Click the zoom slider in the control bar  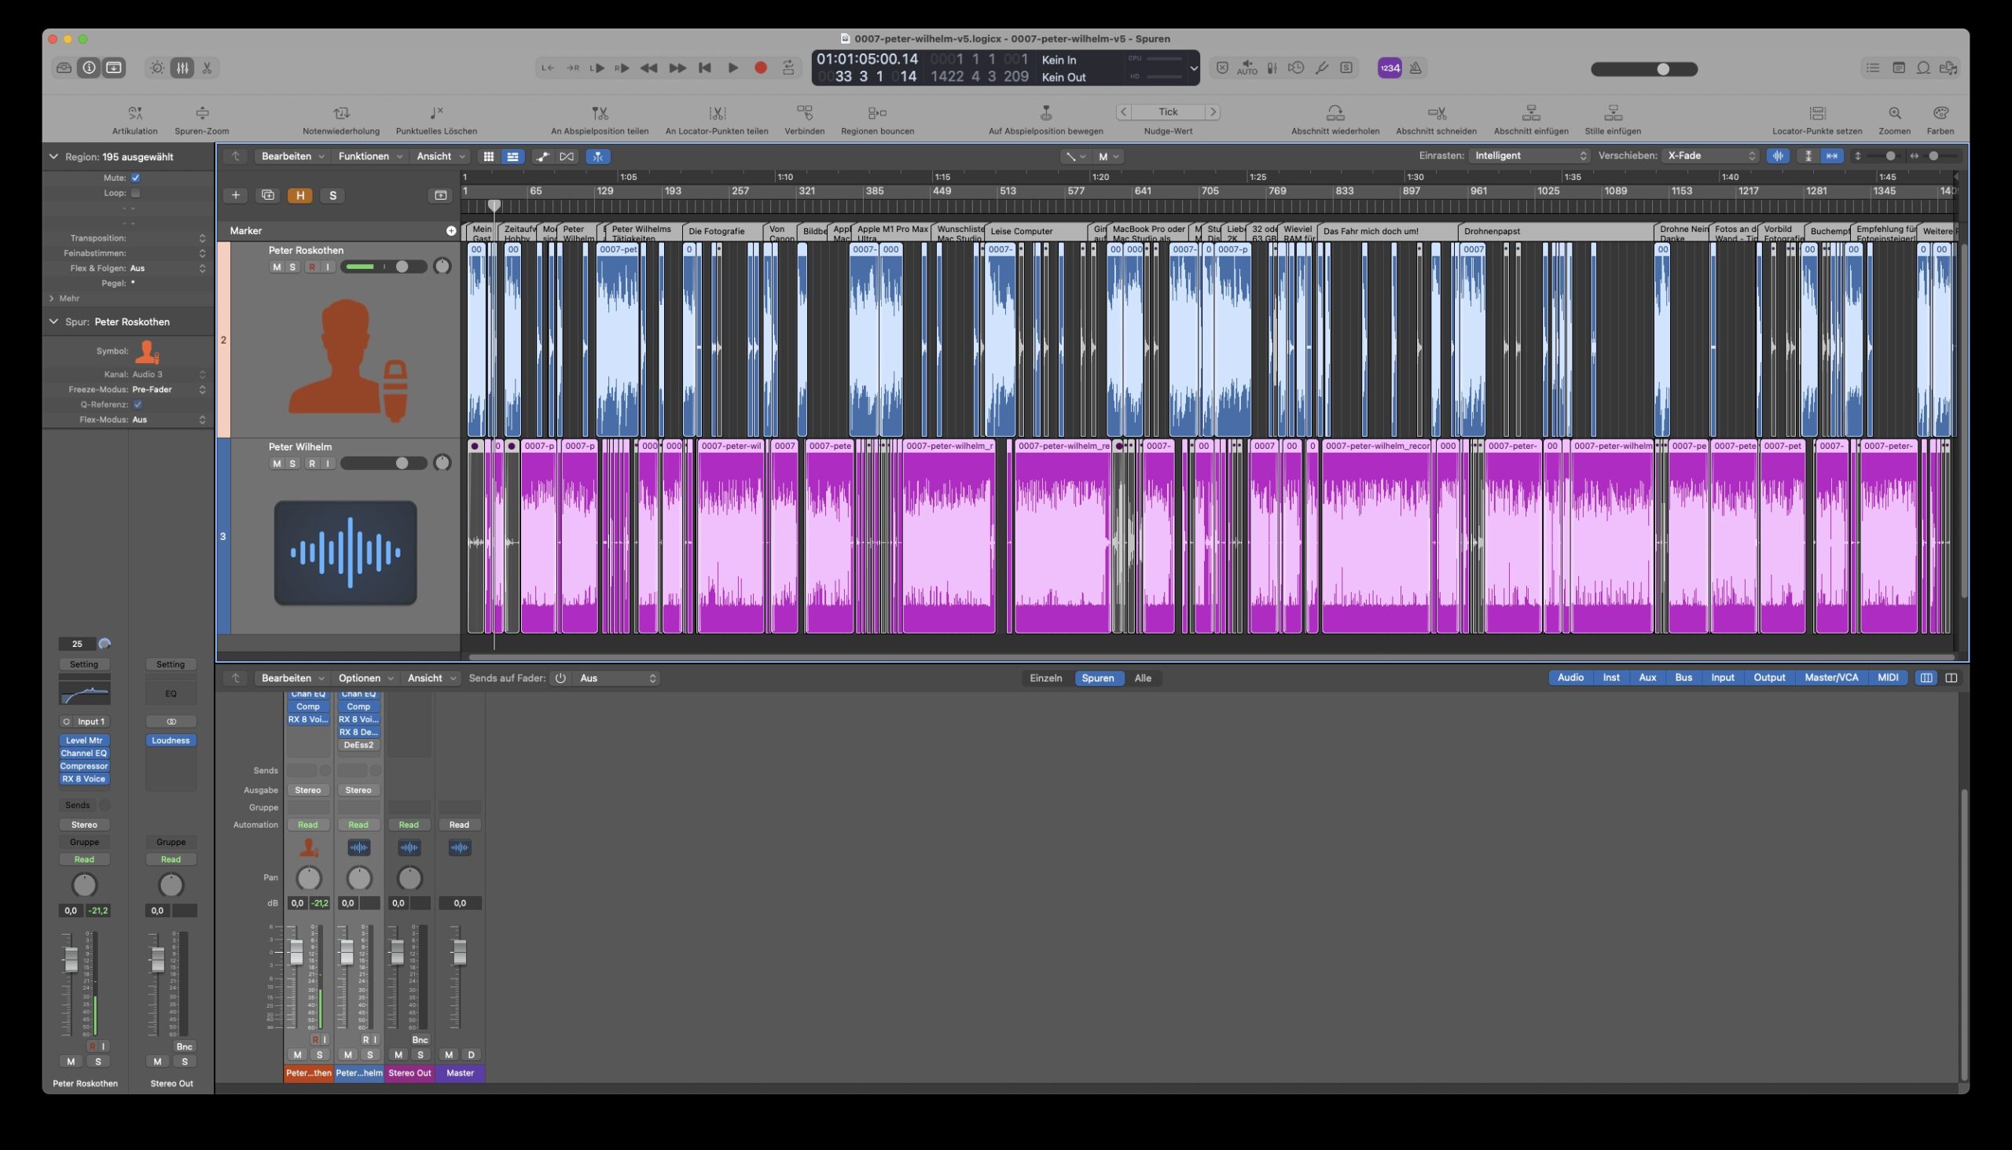tap(1664, 68)
